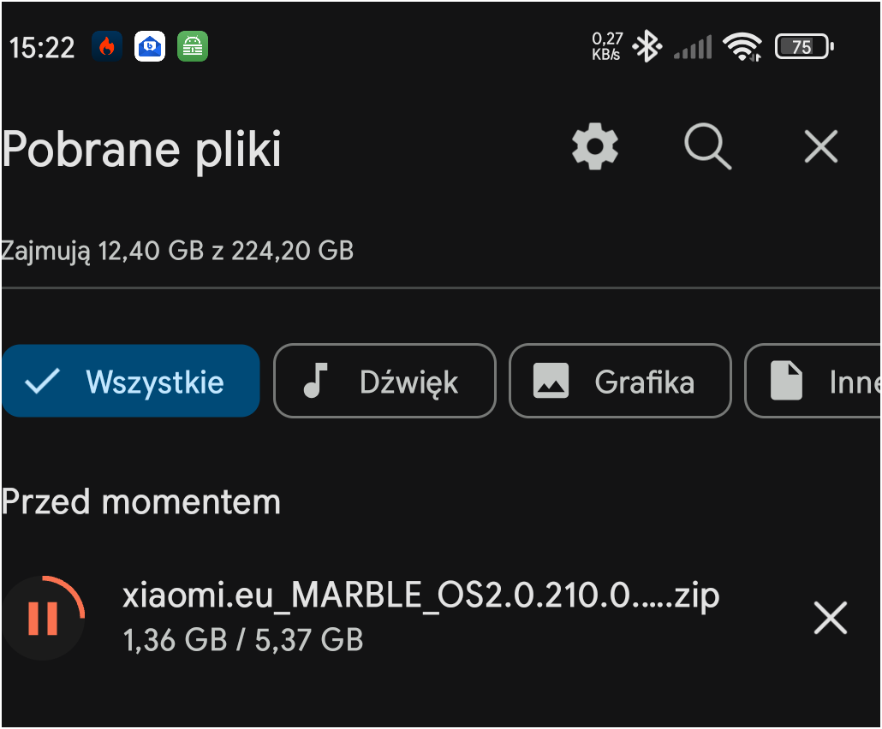Open download settings via the gear icon
This screenshot has width=882, height=729.
(595, 147)
